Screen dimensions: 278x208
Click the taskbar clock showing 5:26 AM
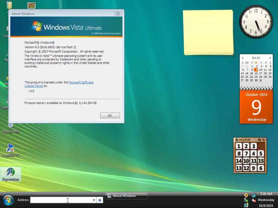point(266,194)
